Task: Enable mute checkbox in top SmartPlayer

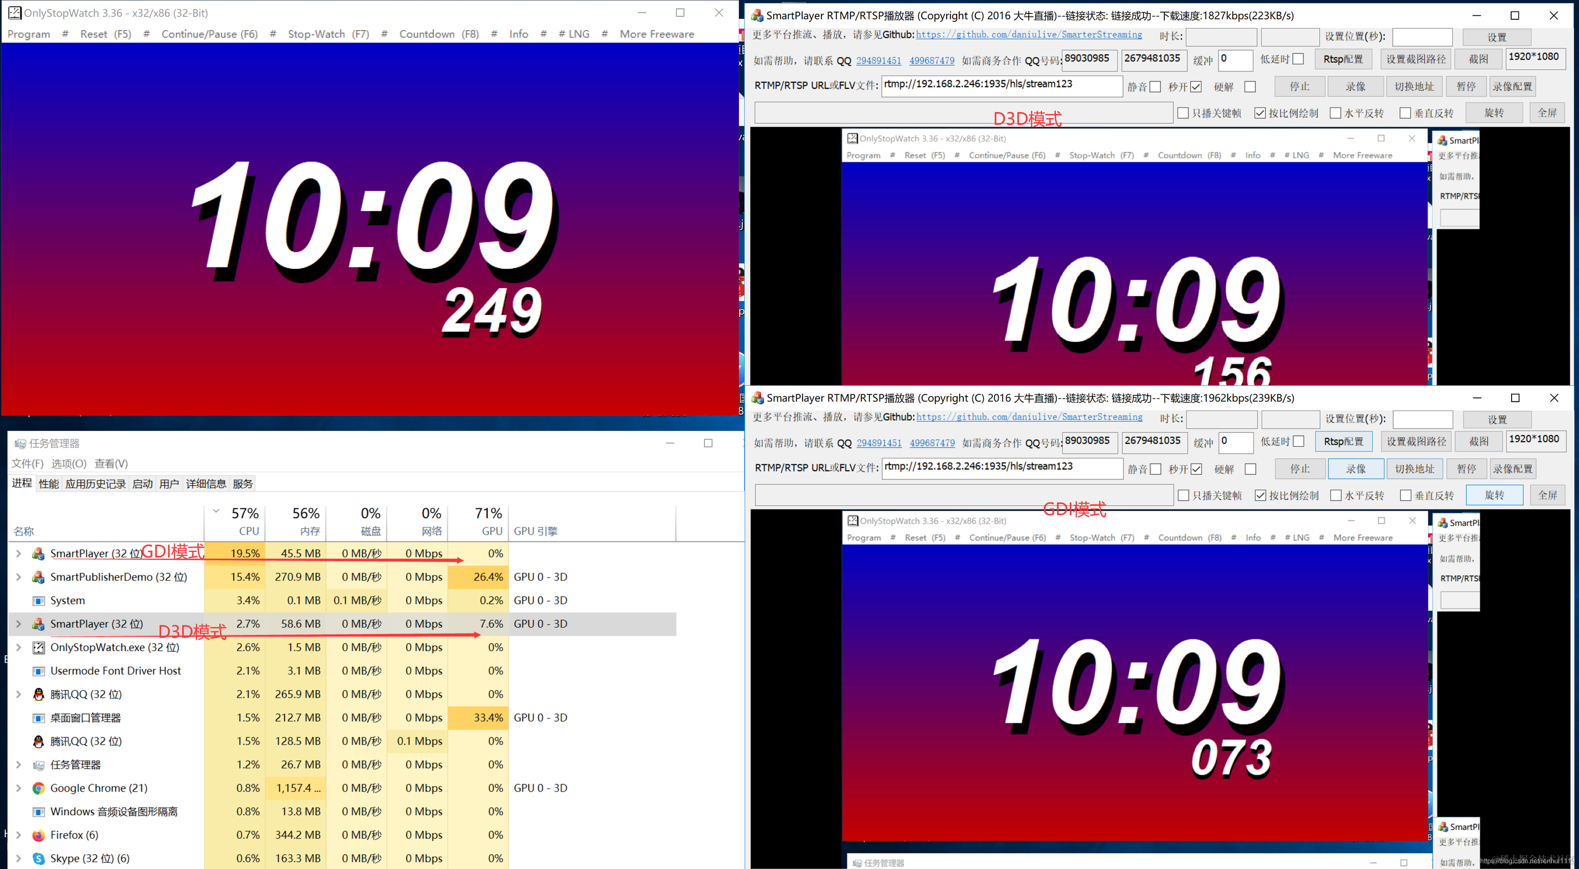Action: 1156,87
